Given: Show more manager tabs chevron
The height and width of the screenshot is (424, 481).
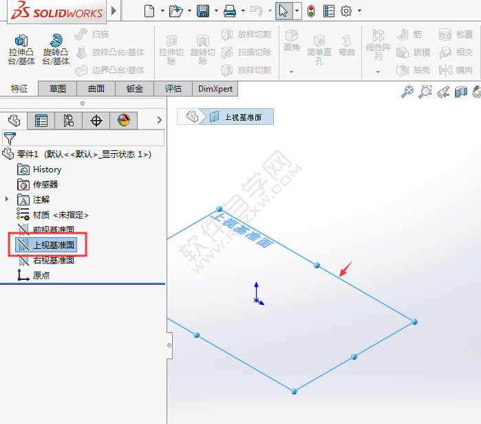Looking at the screenshot, I should 159,120.
